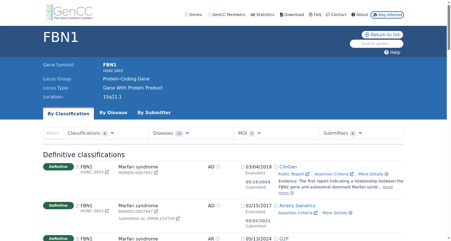Click AD help icon in ClinGen row
The image size is (451, 241).
click(x=218, y=167)
